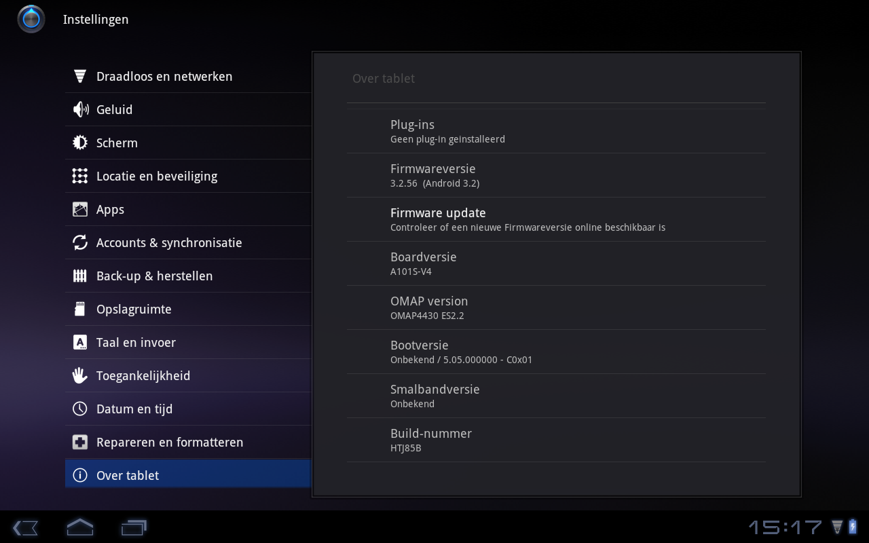Open the recent apps switcher
The width and height of the screenshot is (869, 543).
134,527
